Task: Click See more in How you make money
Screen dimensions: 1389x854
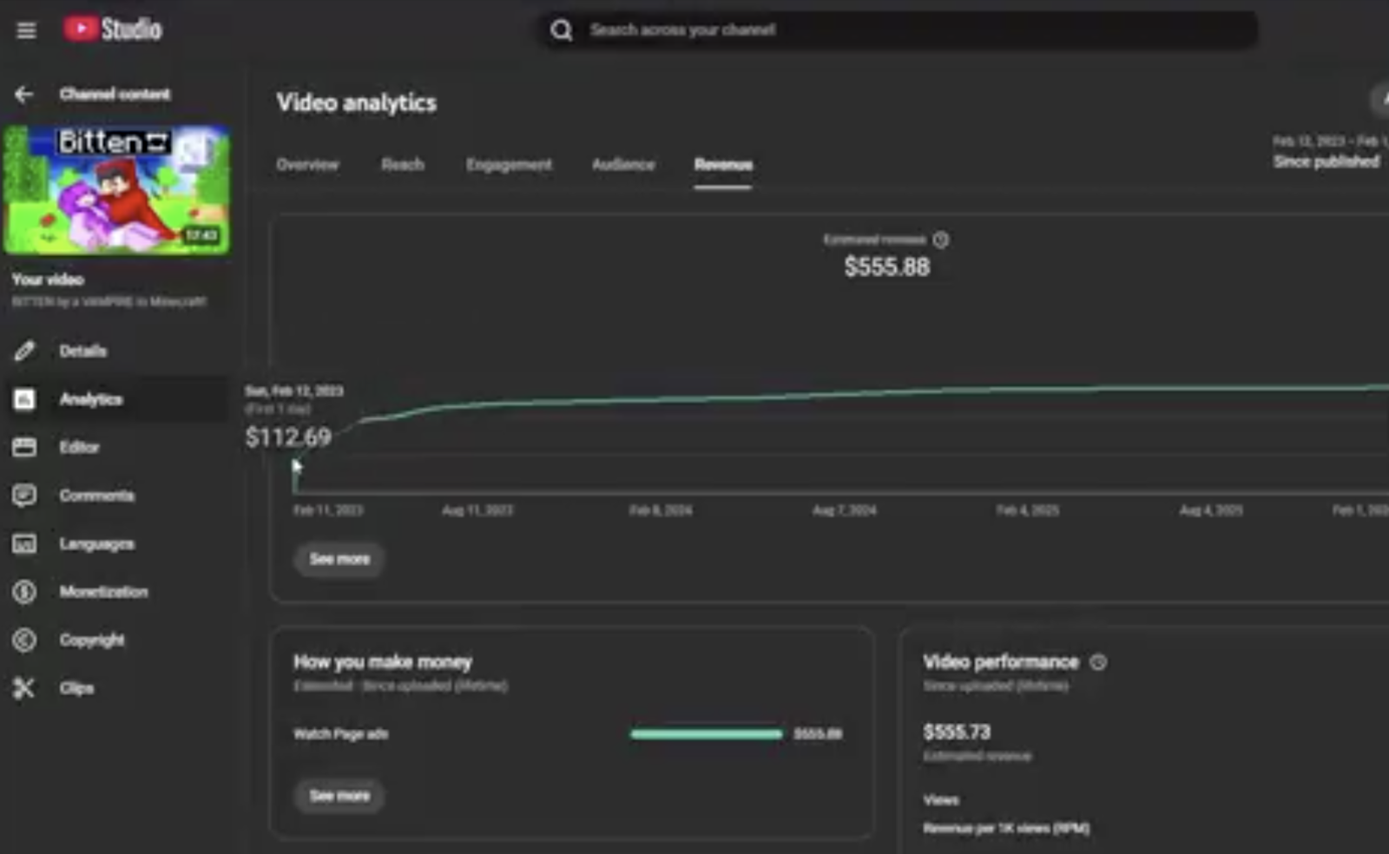Action: (x=339, y=796)
